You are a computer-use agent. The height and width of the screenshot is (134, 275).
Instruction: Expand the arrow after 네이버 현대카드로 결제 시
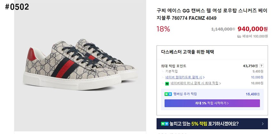pyautogui.click(x=204, y=77)
